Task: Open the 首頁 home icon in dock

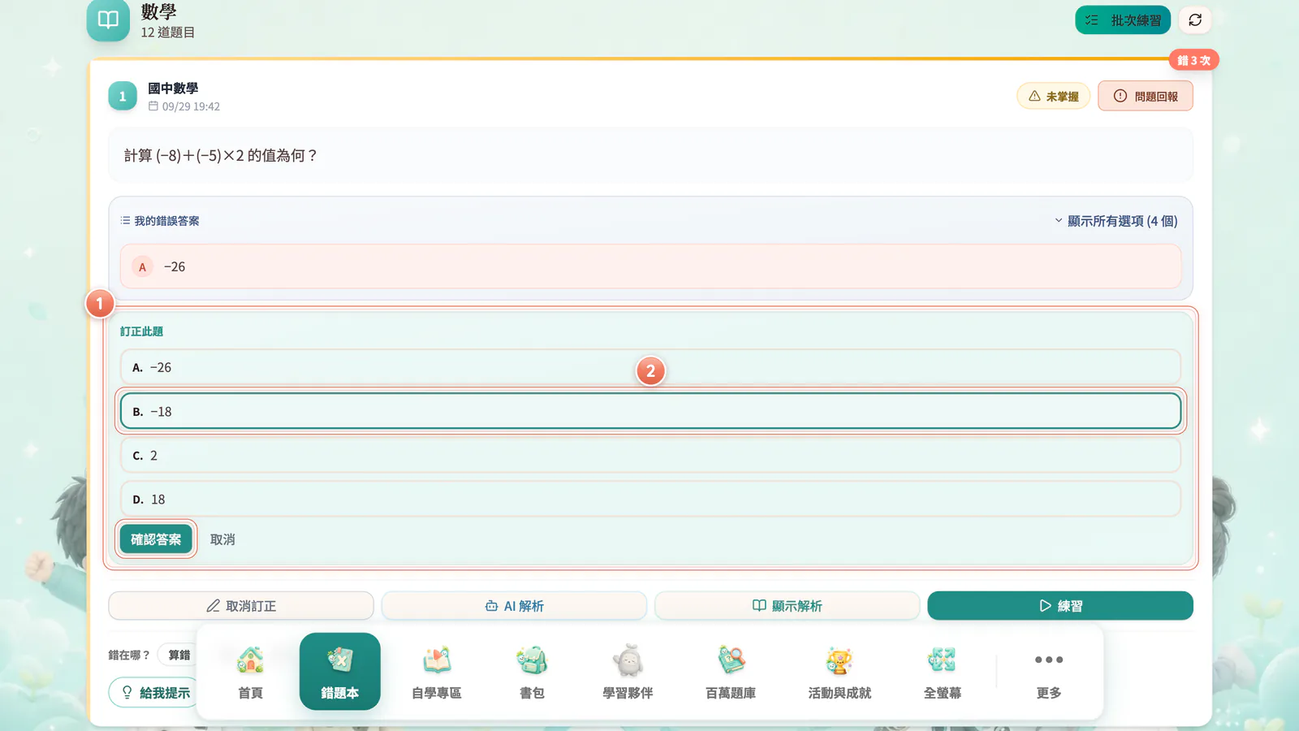Action: click(250, 672)
